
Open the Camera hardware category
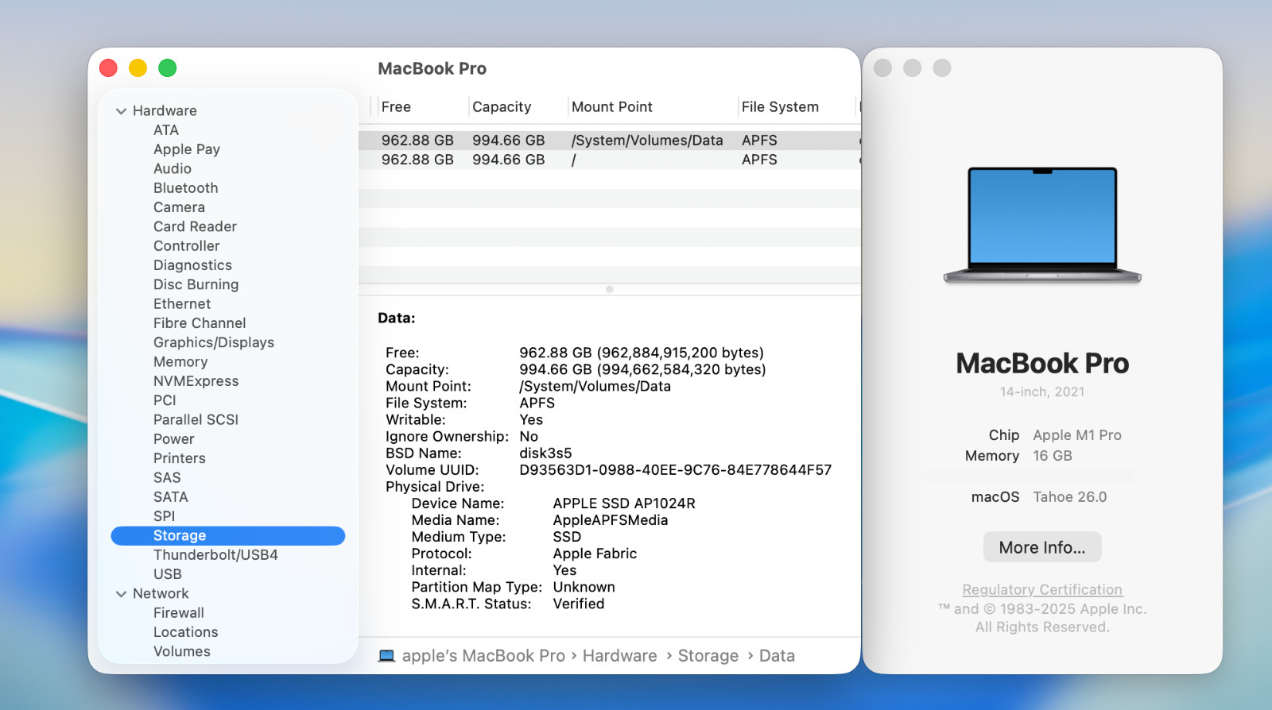179,207
